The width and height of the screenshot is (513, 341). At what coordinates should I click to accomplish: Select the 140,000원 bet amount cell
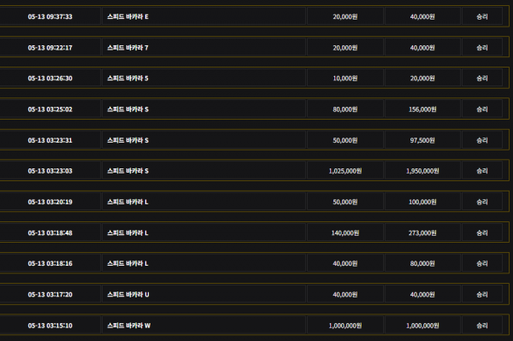[345, 232]
